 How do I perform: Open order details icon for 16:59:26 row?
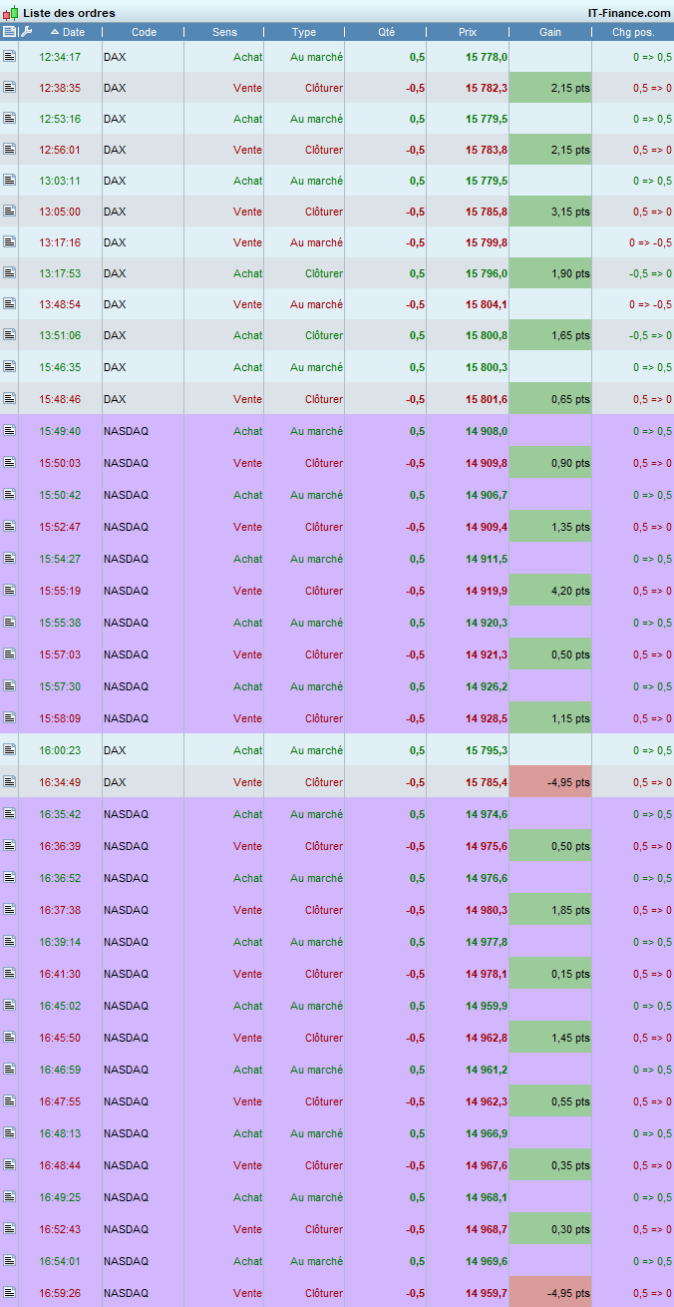[x=9, y=1292]
